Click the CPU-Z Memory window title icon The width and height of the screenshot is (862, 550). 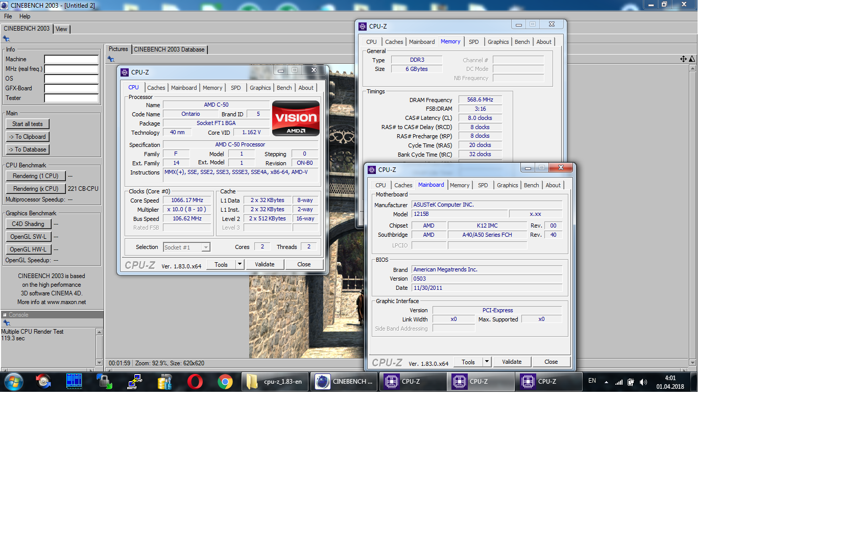[363, 27]
